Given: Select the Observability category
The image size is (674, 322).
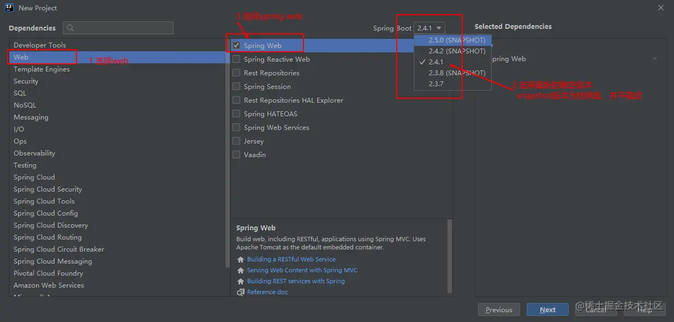Looking at the screenshot, I should coord(118,153).
